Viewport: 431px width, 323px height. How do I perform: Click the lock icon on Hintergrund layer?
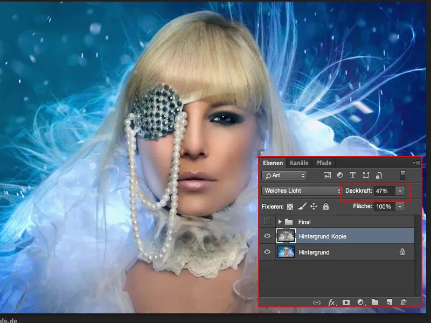coord(402,251)
